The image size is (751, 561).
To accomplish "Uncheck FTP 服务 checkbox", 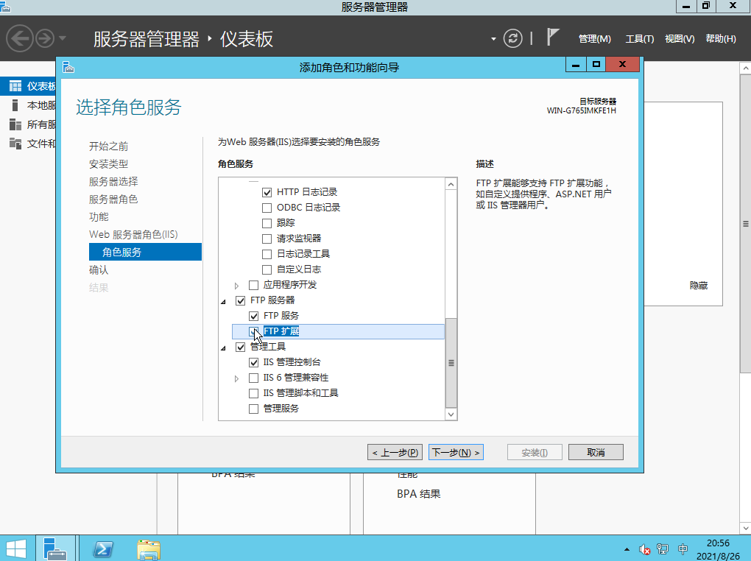I will [254, 316].
